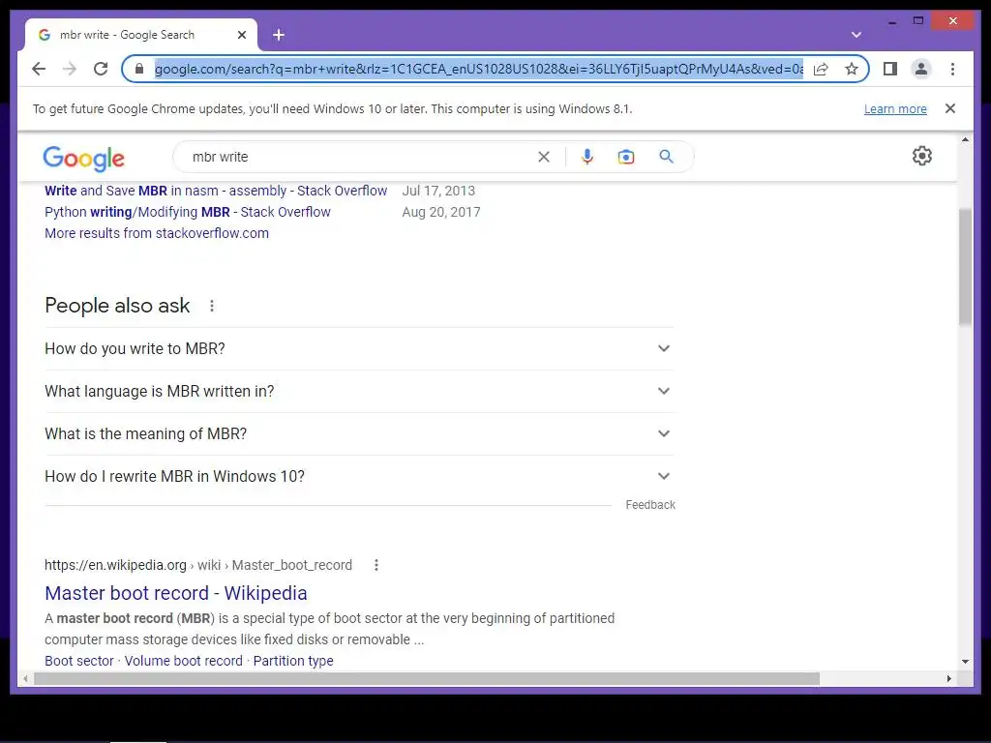
Task: Click the horizontal scroll left arrow
Action: pyautogui.click(x=25, y=678)
